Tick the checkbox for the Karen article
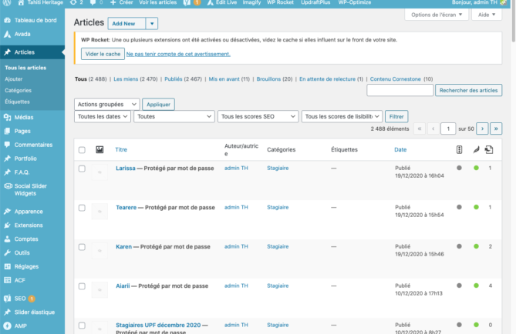This screenshot has height=334, width=516. 82,247
